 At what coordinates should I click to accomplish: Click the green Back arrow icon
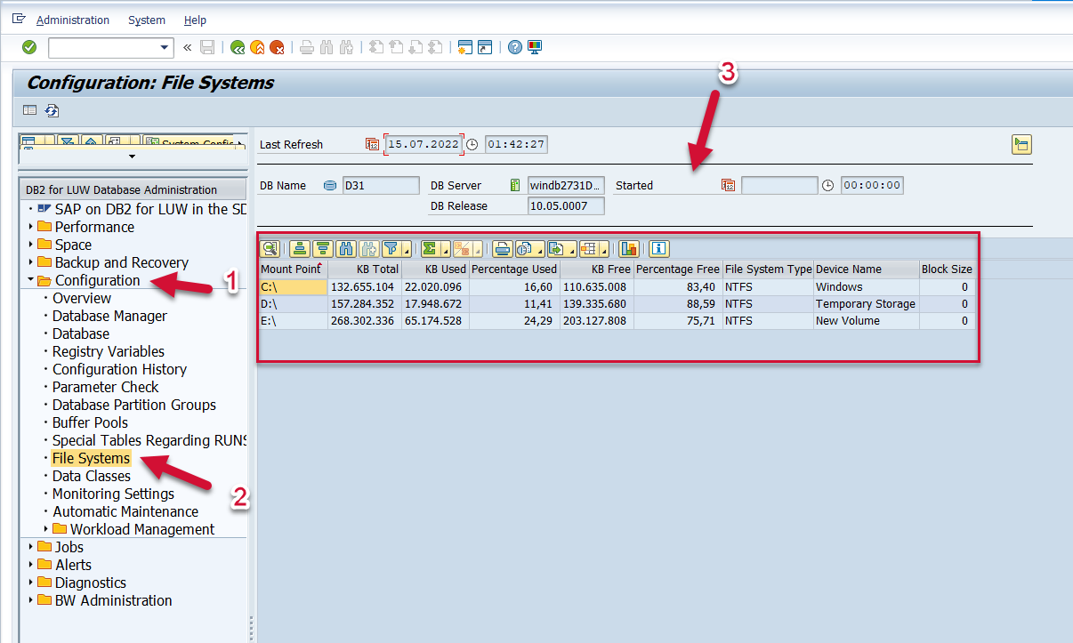(x=238, y=47)
